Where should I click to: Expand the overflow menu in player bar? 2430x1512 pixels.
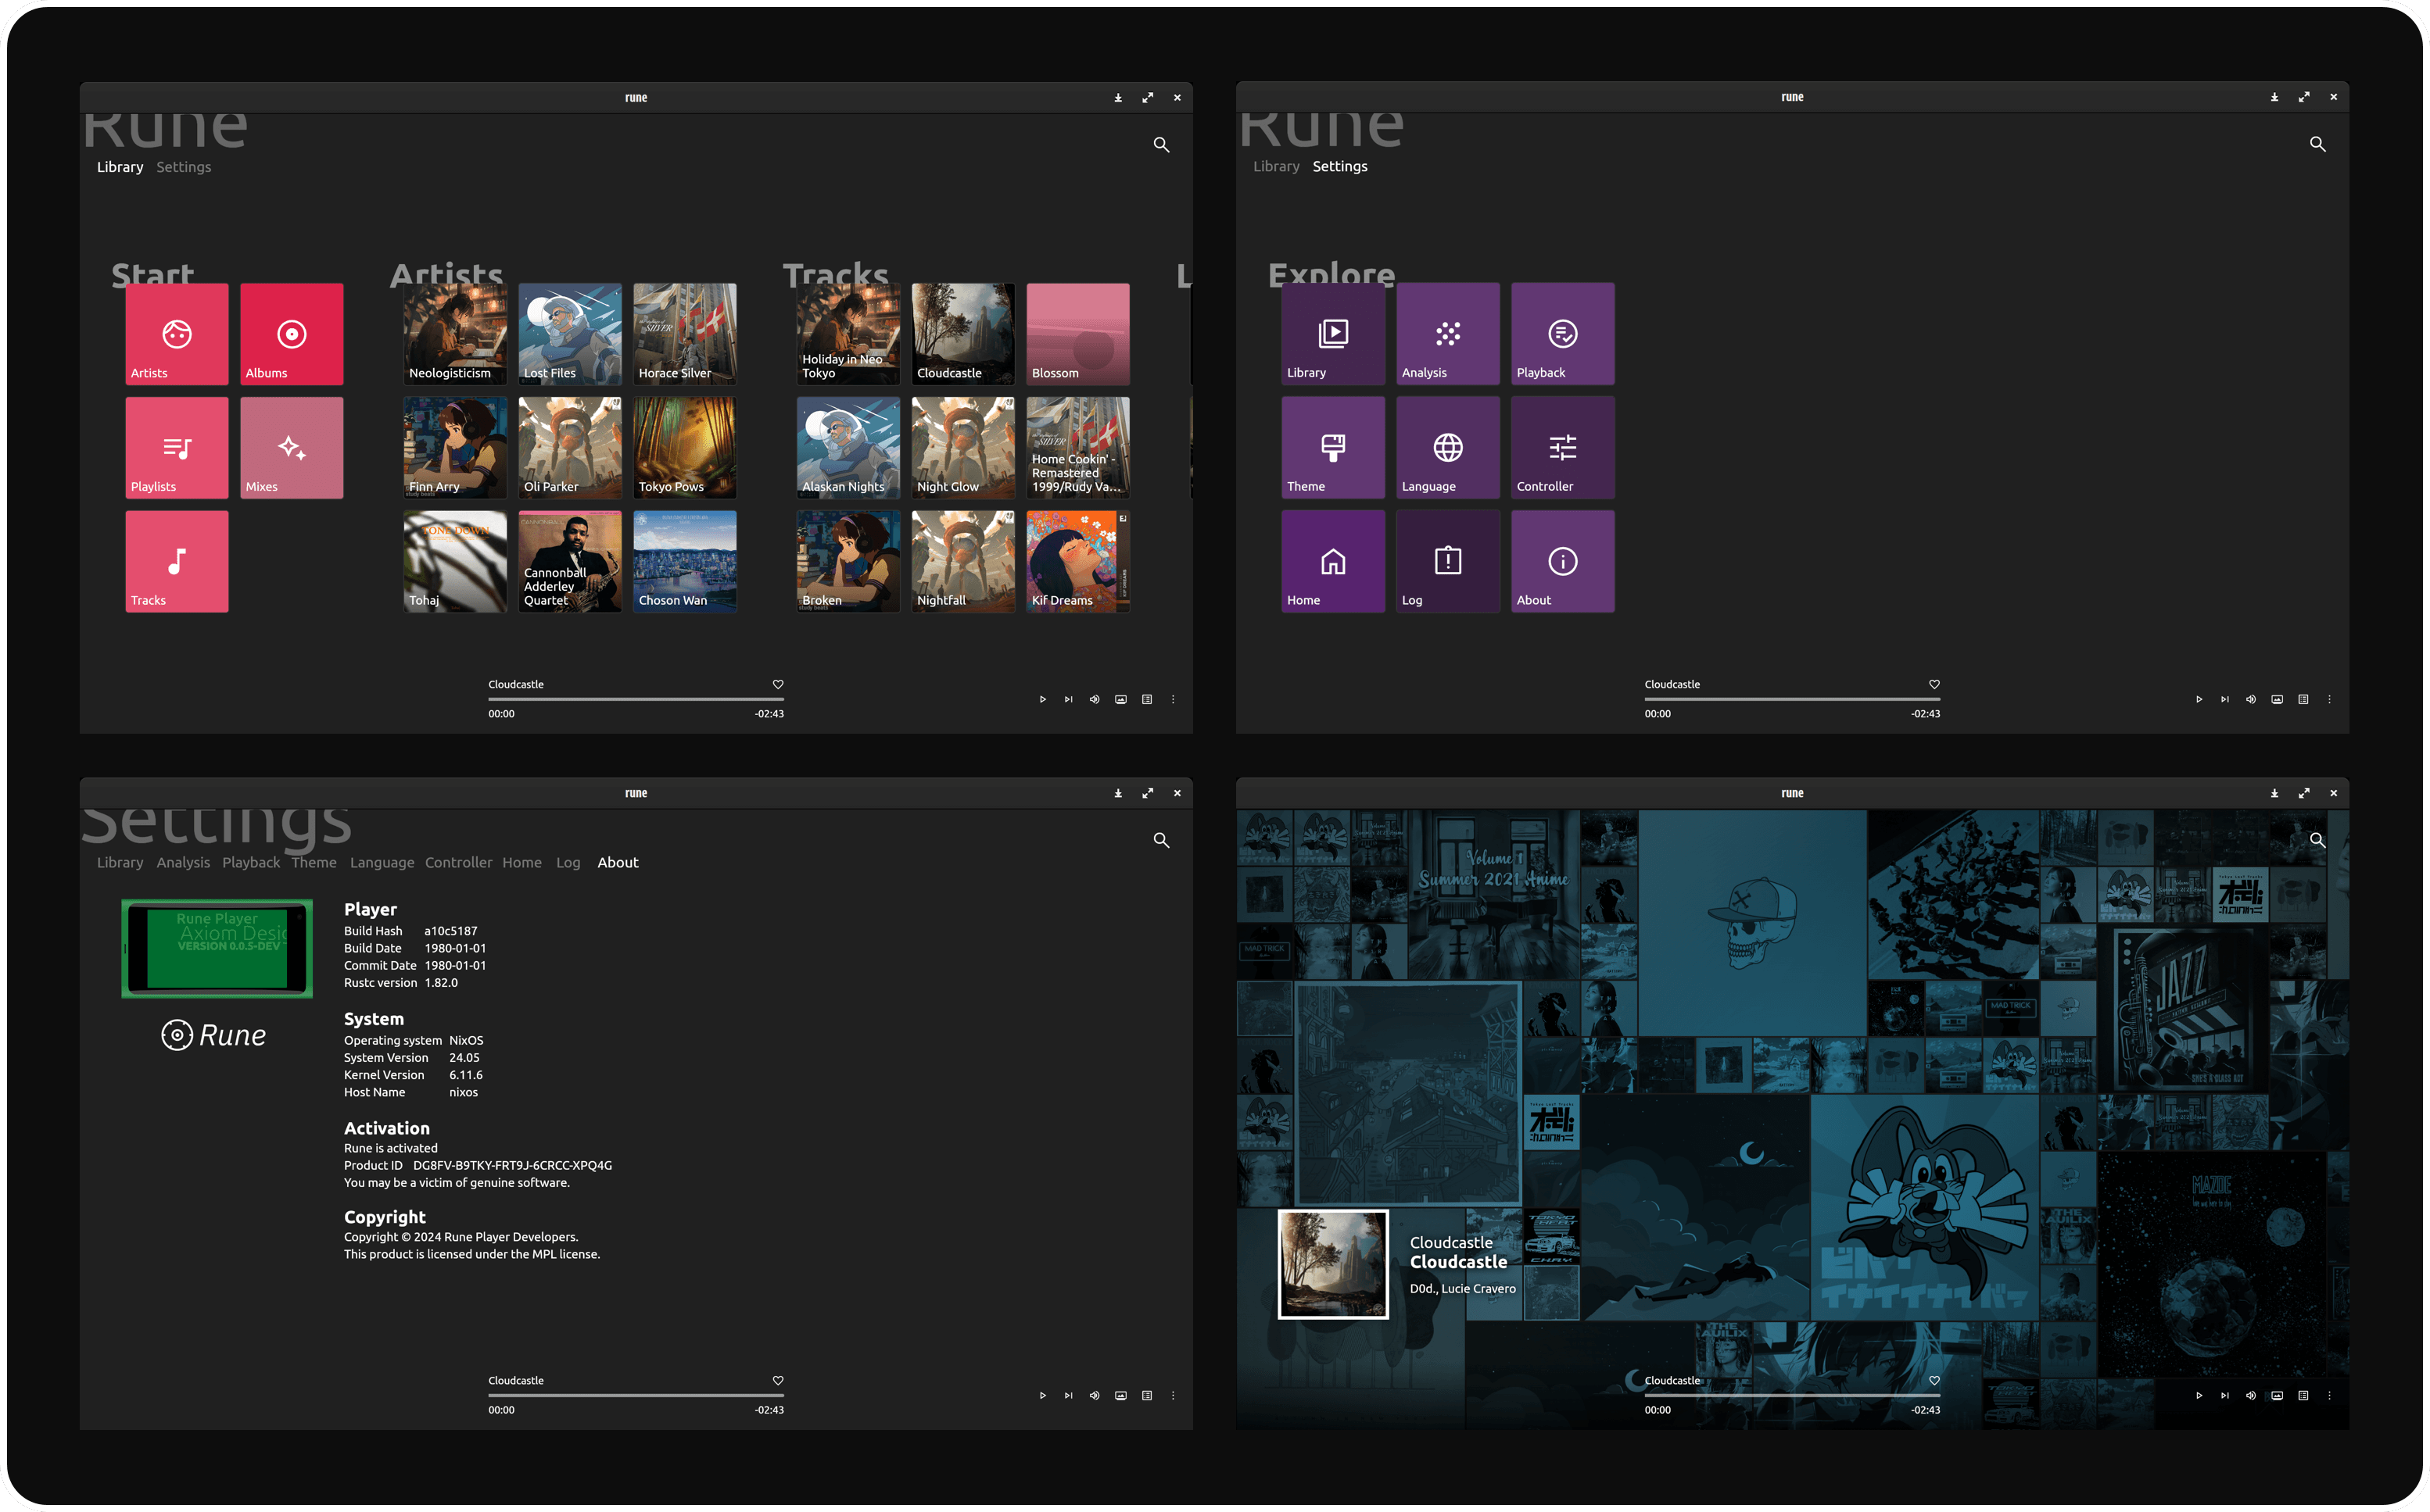[x=1175, y=697]
